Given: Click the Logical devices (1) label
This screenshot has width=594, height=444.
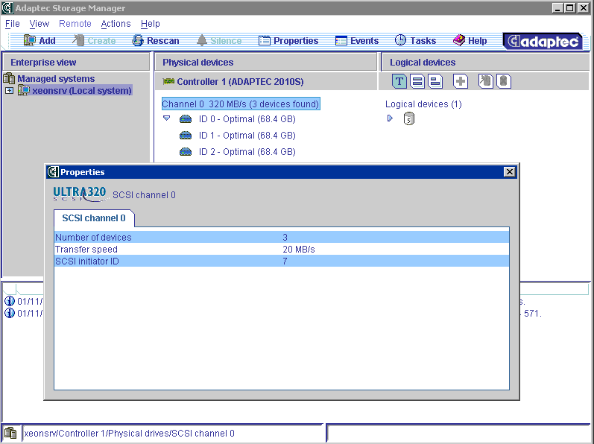Looking at the screenshot, I should [423, 104].
